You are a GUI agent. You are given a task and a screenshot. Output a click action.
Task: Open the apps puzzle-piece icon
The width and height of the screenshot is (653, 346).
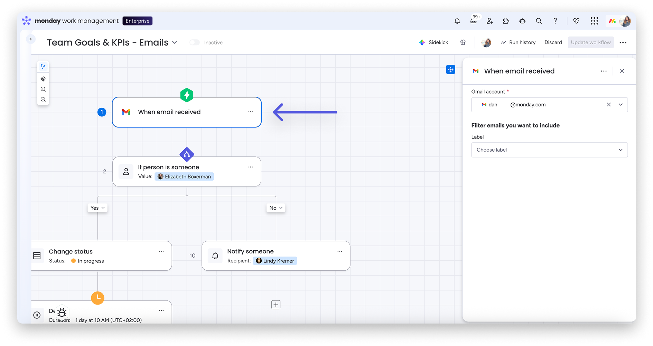pyautogui.click(x=506, y=21)
